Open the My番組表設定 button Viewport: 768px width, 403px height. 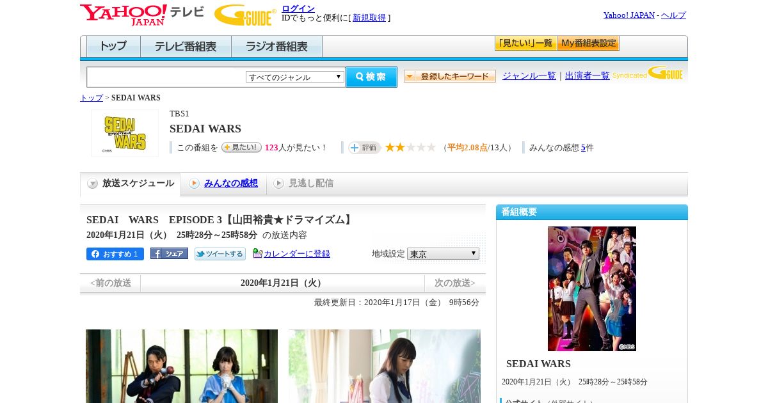588,43
